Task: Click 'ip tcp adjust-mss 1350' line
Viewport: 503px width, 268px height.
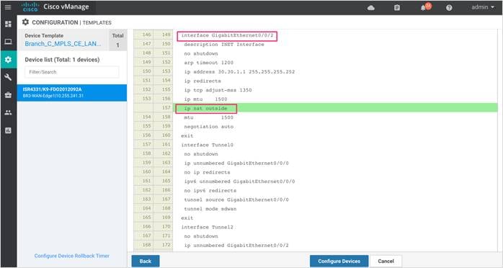Action: tap(218, 90)
